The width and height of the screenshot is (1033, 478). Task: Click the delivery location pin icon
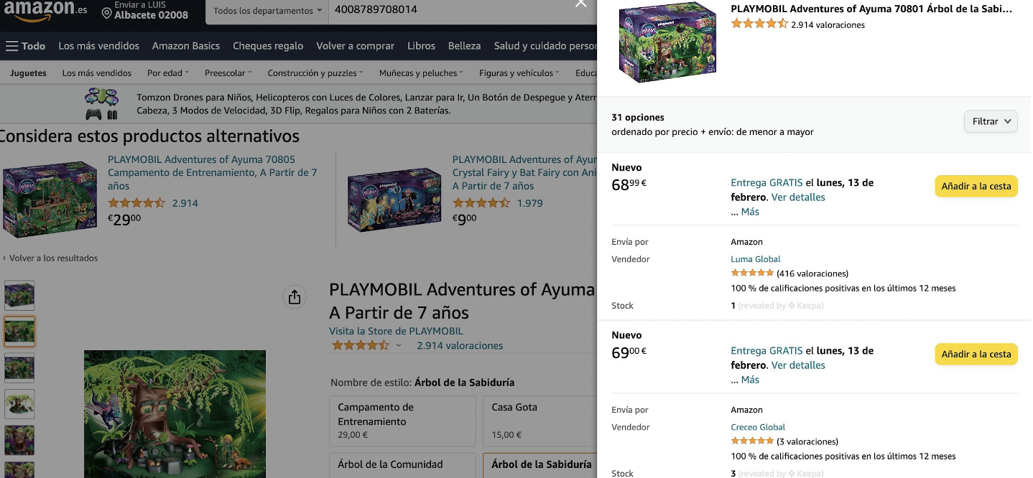pyautogui.click(x=107, y=14)
